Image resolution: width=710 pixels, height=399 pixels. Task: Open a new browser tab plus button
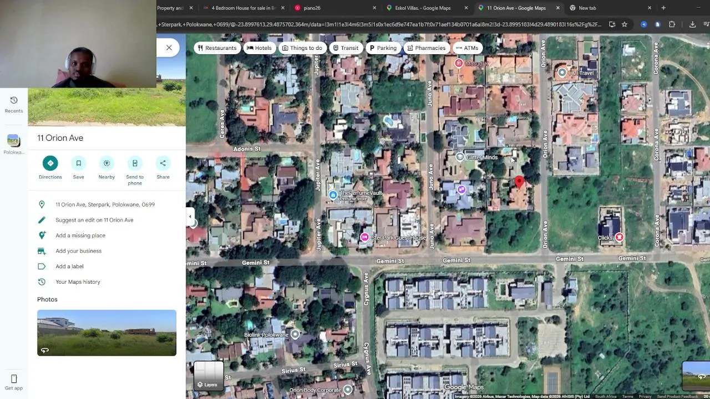[x=663, y=8]
